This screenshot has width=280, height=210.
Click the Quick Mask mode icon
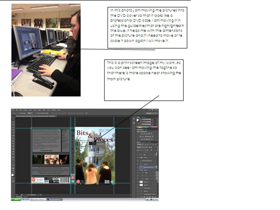(13, 178)
